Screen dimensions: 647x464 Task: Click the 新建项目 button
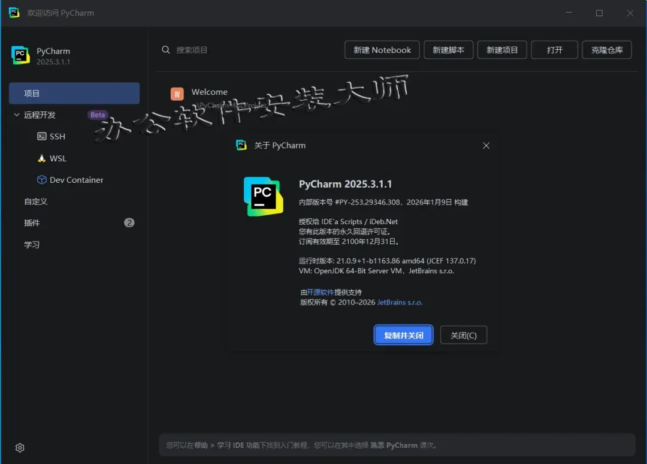[502, 50]
